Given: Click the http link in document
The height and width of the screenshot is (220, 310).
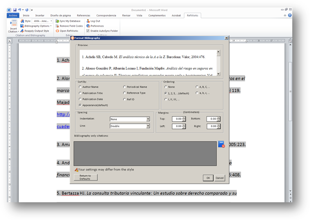Looking at the screenshot, I should click(x=63, y=114).
